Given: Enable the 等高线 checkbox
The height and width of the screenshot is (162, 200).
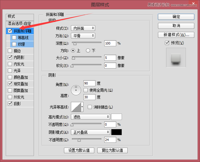Looking at the screenshot, I should [14, 38].
